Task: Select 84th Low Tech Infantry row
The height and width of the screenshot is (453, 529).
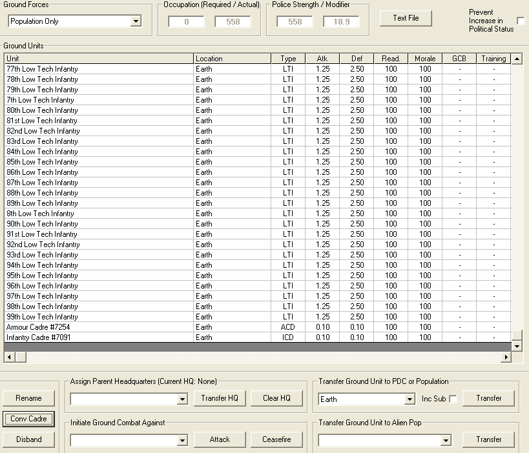Action: [x=258, y=152]
